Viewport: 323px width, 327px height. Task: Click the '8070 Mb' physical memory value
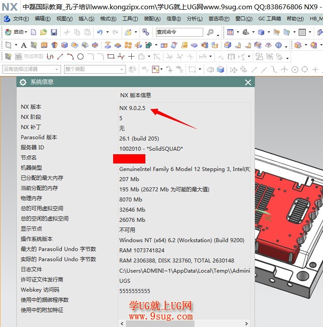coord(130,200)
